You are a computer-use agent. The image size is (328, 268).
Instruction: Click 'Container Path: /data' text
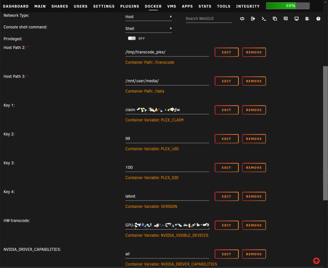point(145,91)
